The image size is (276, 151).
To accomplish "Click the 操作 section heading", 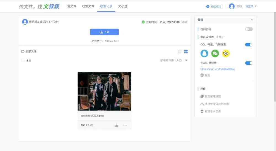I will pos(203,89).
